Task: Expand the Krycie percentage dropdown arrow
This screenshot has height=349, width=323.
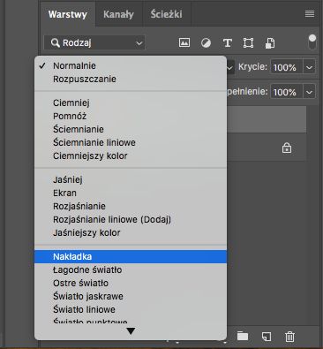Action: tap(309, 67)
